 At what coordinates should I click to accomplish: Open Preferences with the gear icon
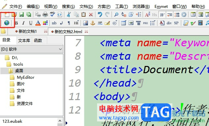pyautogui.click(x=184, y=14)
